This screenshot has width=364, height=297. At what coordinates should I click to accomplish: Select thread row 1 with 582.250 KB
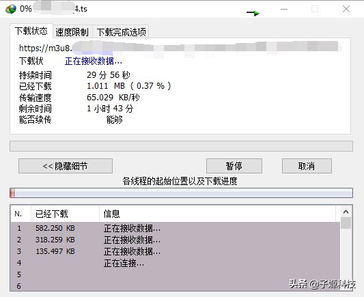tap(176, 228)
